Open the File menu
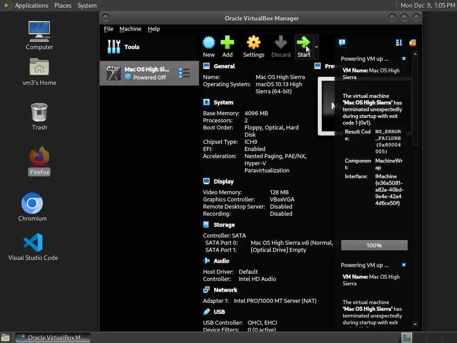This screenshot has height=343, width=457. (x=108, y=29)
